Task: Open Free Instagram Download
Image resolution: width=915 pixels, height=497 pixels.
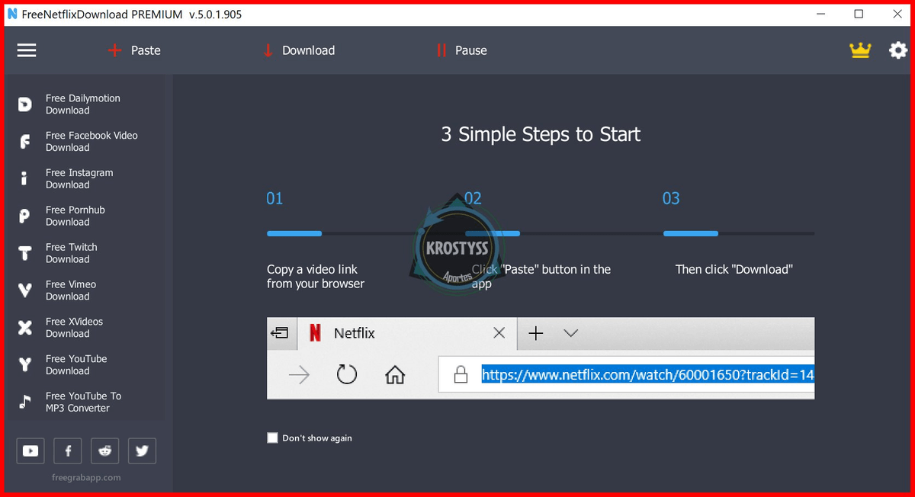Action: point(79,178)
